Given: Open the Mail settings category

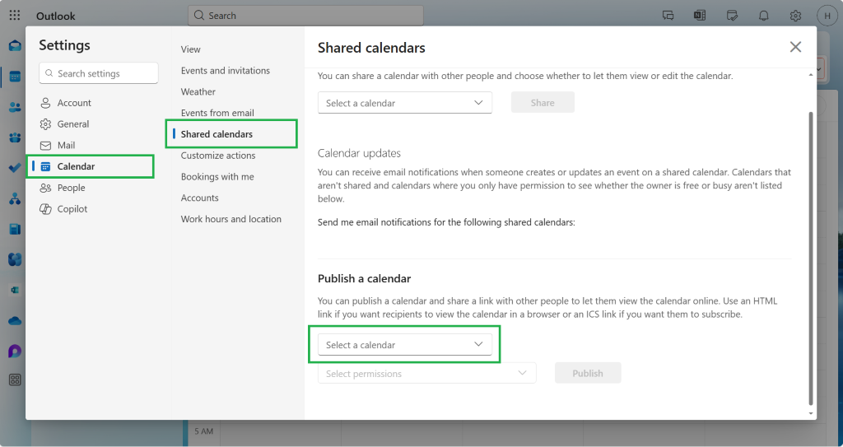Looking at the screenshot, I should click(66, 145).
